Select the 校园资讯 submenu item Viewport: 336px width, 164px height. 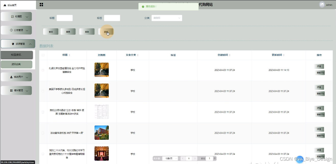[17, 55]
